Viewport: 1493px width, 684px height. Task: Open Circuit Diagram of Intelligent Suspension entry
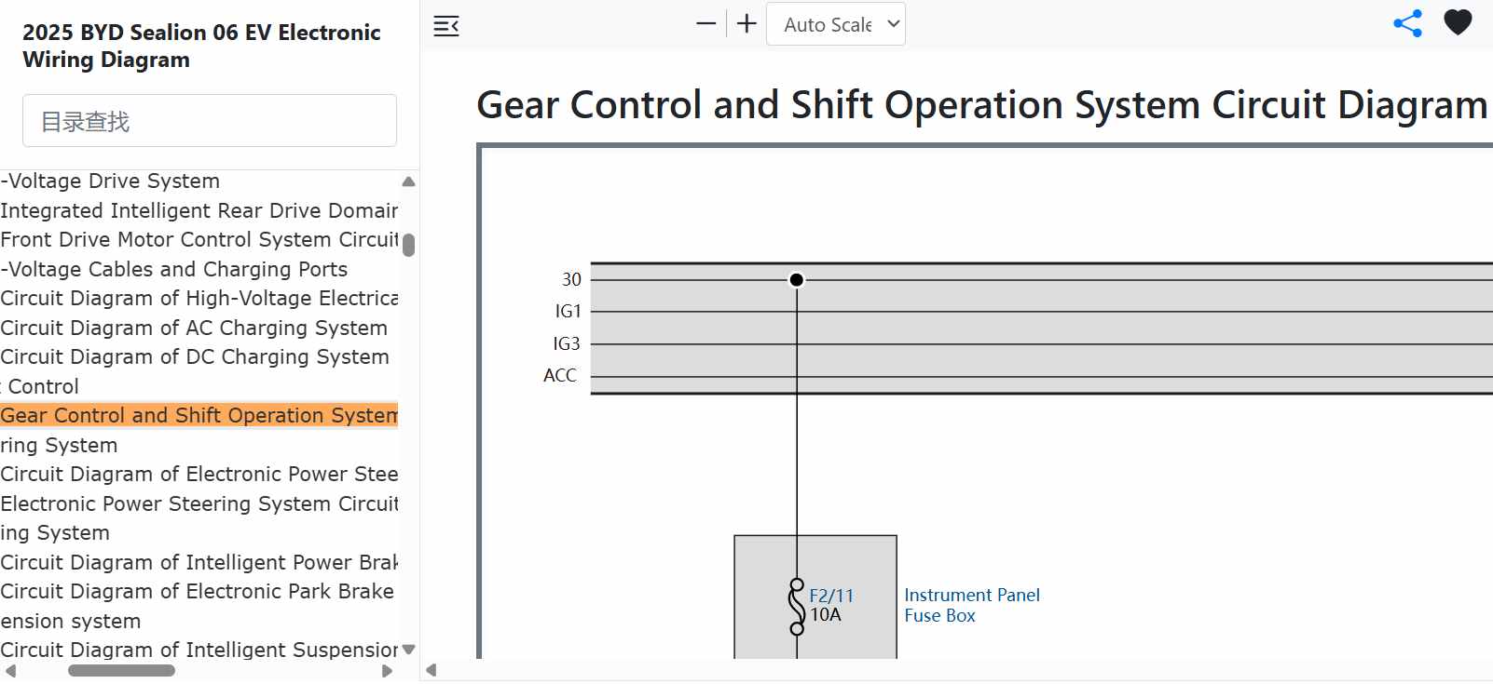point(199,650)
